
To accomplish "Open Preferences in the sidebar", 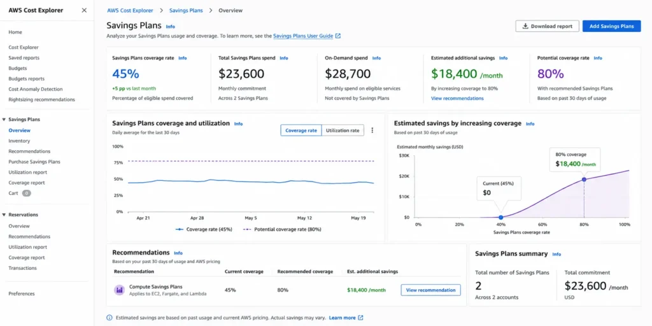I will click(x=22, y=294).
